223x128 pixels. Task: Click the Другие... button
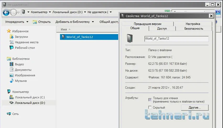[195, 108]
